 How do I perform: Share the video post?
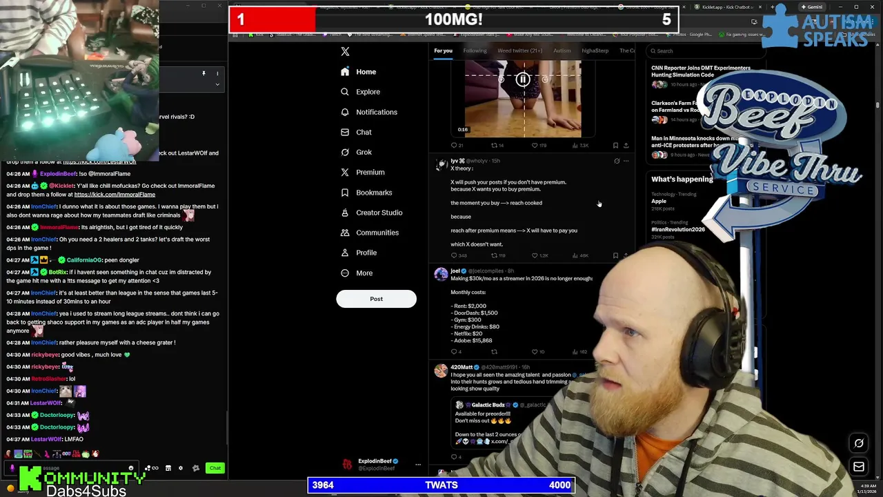(626, 146)
